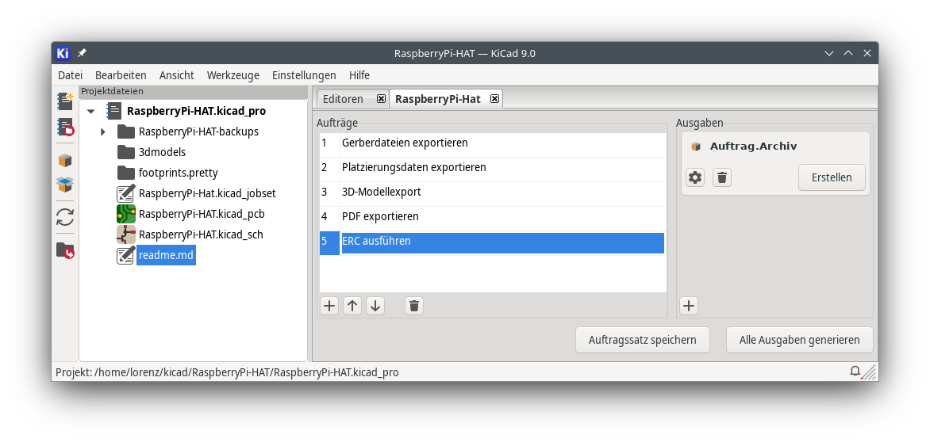The width and height of the screenshot is (930, 442).
Task: Click the readme.md file icon
Action: point(125,255)
